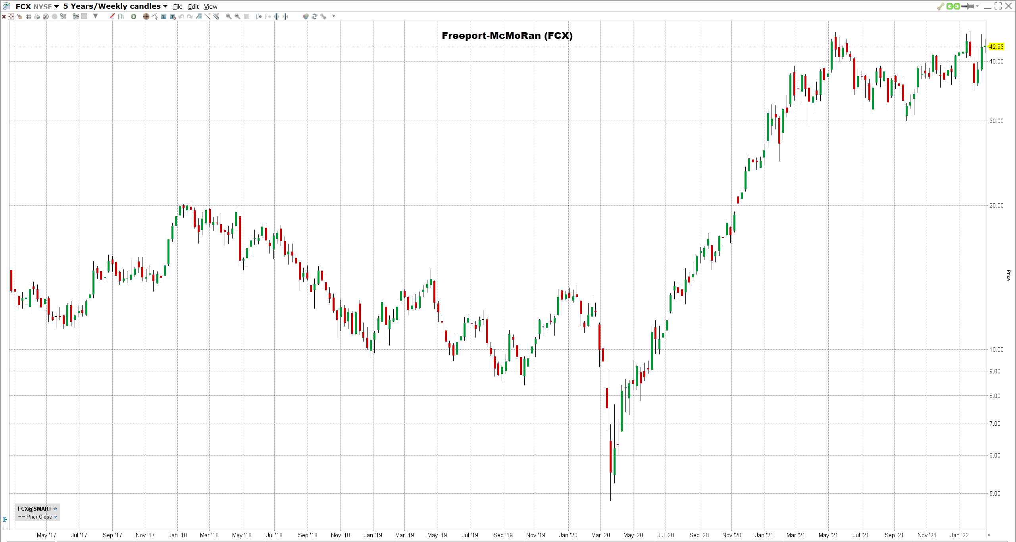Click the icon next to FCX@SMART legend
This screenshot has height=542, width=1016.
[55, 508]
